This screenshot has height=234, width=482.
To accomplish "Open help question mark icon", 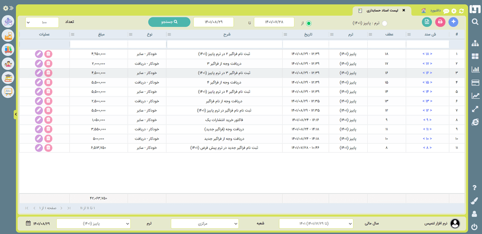I will point(474,187).
